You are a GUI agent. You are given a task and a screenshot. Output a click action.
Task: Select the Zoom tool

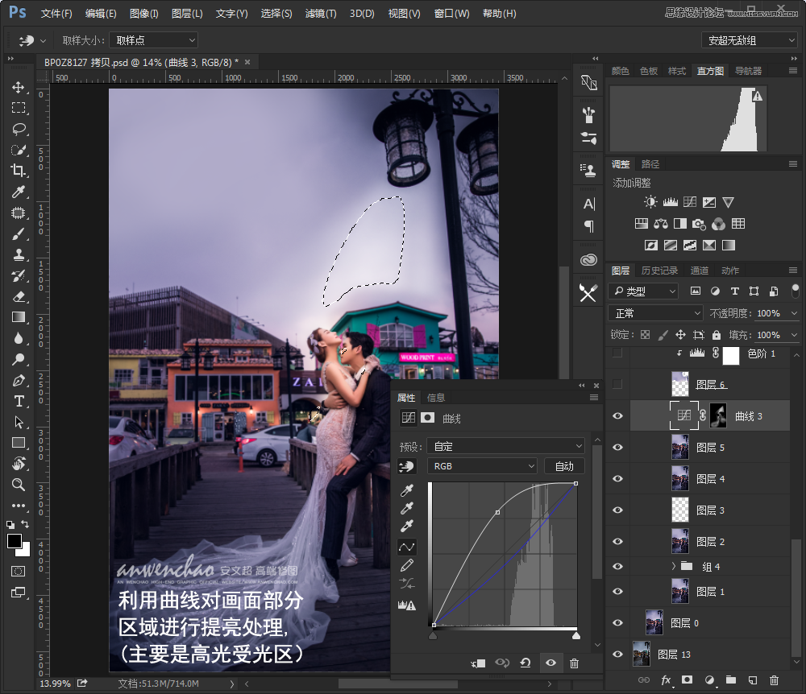(x=19, y=485)
